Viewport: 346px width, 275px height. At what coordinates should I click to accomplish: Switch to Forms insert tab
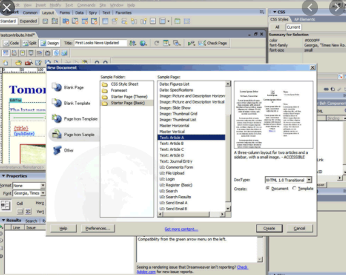click(x=65, y=13)
